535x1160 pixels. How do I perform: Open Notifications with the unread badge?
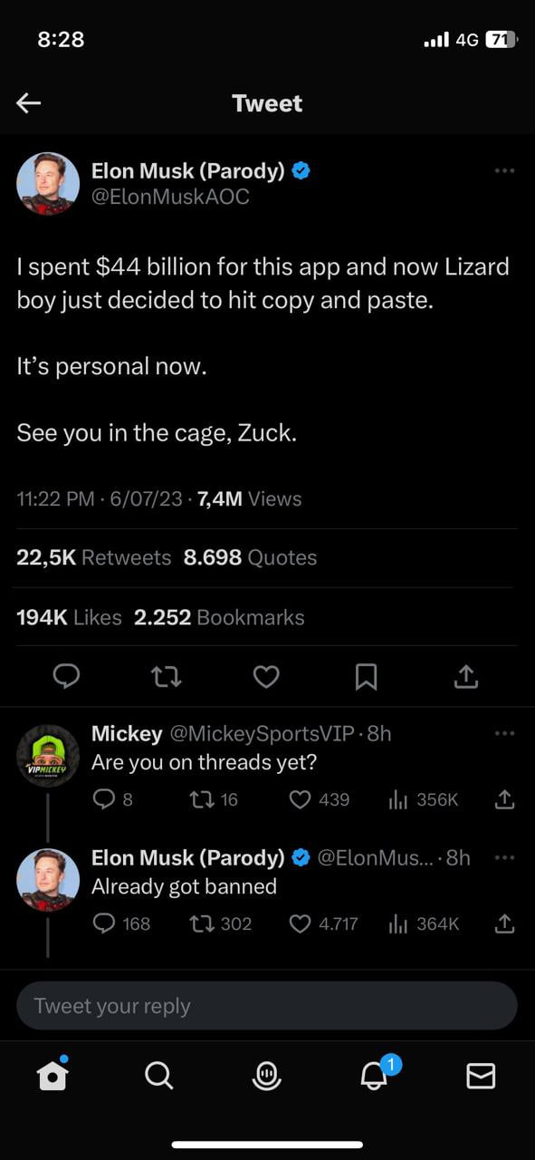[x=373, y=1077]
